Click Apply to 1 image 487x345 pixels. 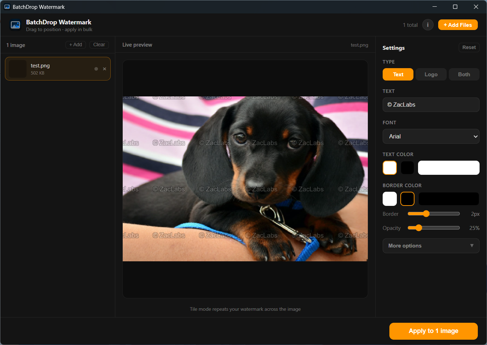434,331
